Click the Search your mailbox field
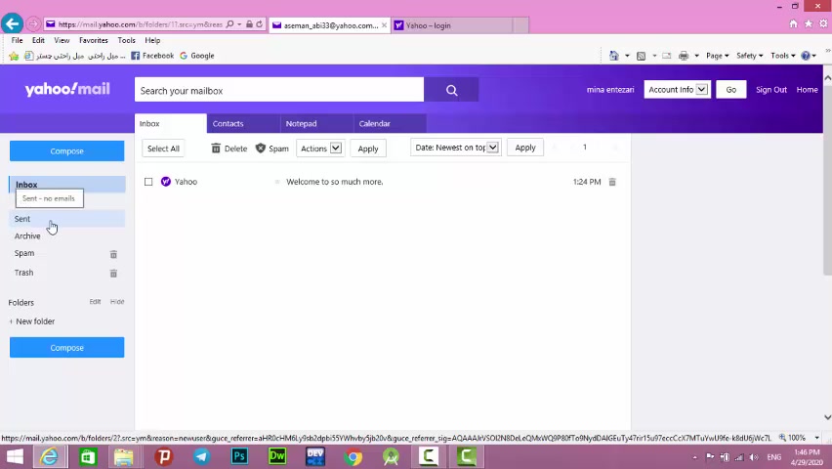 click(x=279, y=90)
